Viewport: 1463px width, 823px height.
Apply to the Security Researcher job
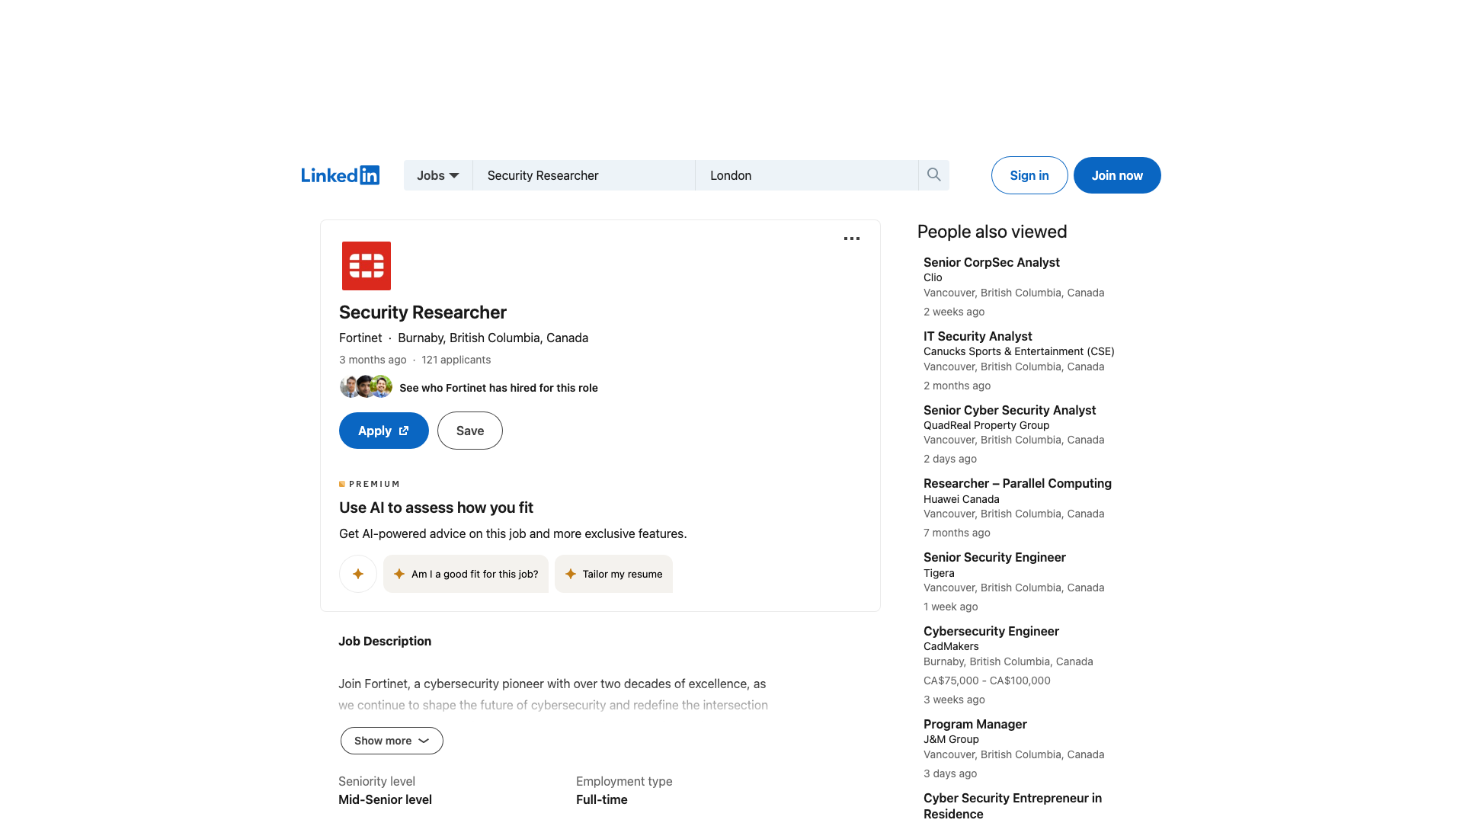(x=384, y=431)
